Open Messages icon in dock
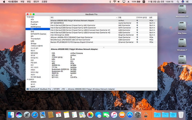The width and height of the screenshot is (192, 120). (98, 115)
